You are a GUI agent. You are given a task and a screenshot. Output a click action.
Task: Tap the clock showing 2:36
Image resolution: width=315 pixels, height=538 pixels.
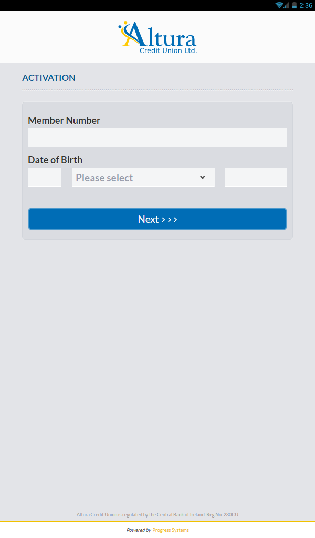(x=306, y=5)
